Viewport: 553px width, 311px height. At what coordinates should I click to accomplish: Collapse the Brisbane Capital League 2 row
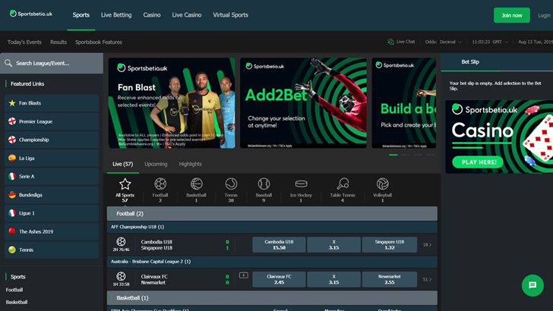[x=272, y=262]
